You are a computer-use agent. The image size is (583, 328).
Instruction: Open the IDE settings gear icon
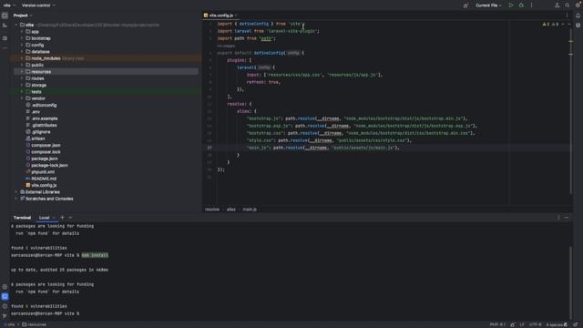click(578, 5)
